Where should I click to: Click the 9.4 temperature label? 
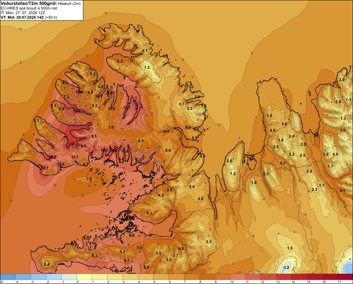click(166, 131)
